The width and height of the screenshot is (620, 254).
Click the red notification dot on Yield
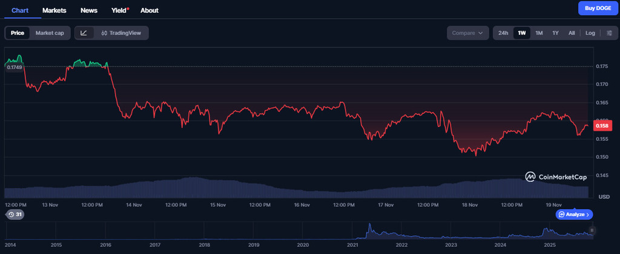pos(128,8)
